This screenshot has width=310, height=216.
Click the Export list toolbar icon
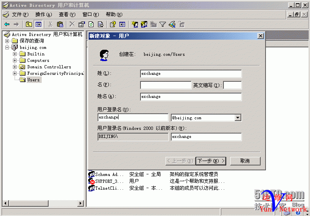(x=101, y=24)
